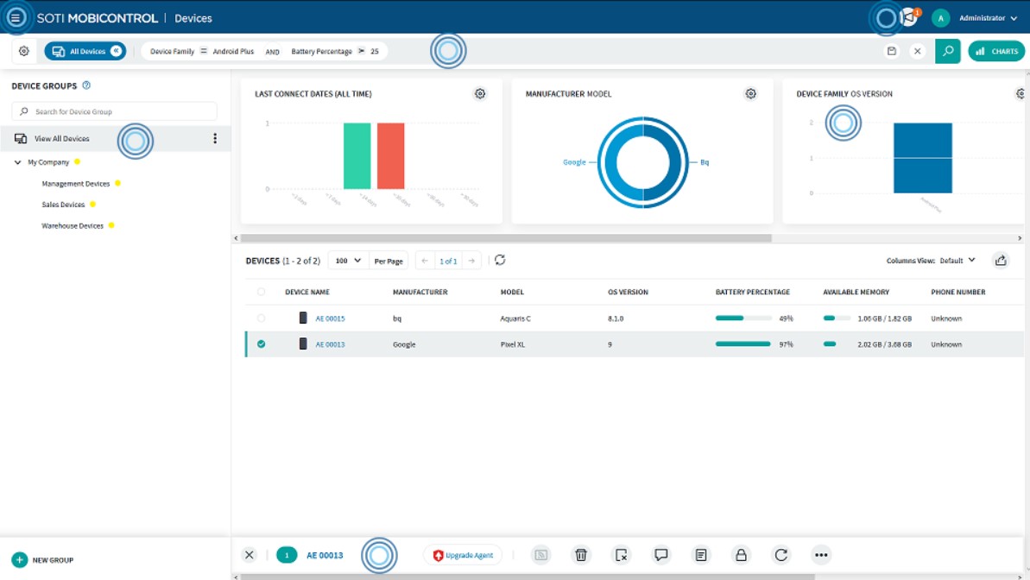Open more device actions via ellipsis icon
The width and height of the screenshot is (1030, 580).
[x=820, y=554]
